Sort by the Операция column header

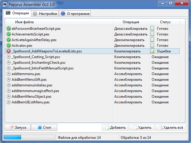pyautogui.click(x=131, y=22)
